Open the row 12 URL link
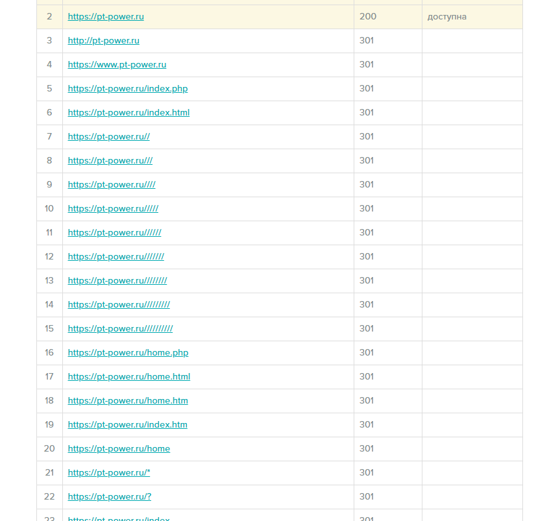This screenshot has width=549, height=521. click(116, 257)
